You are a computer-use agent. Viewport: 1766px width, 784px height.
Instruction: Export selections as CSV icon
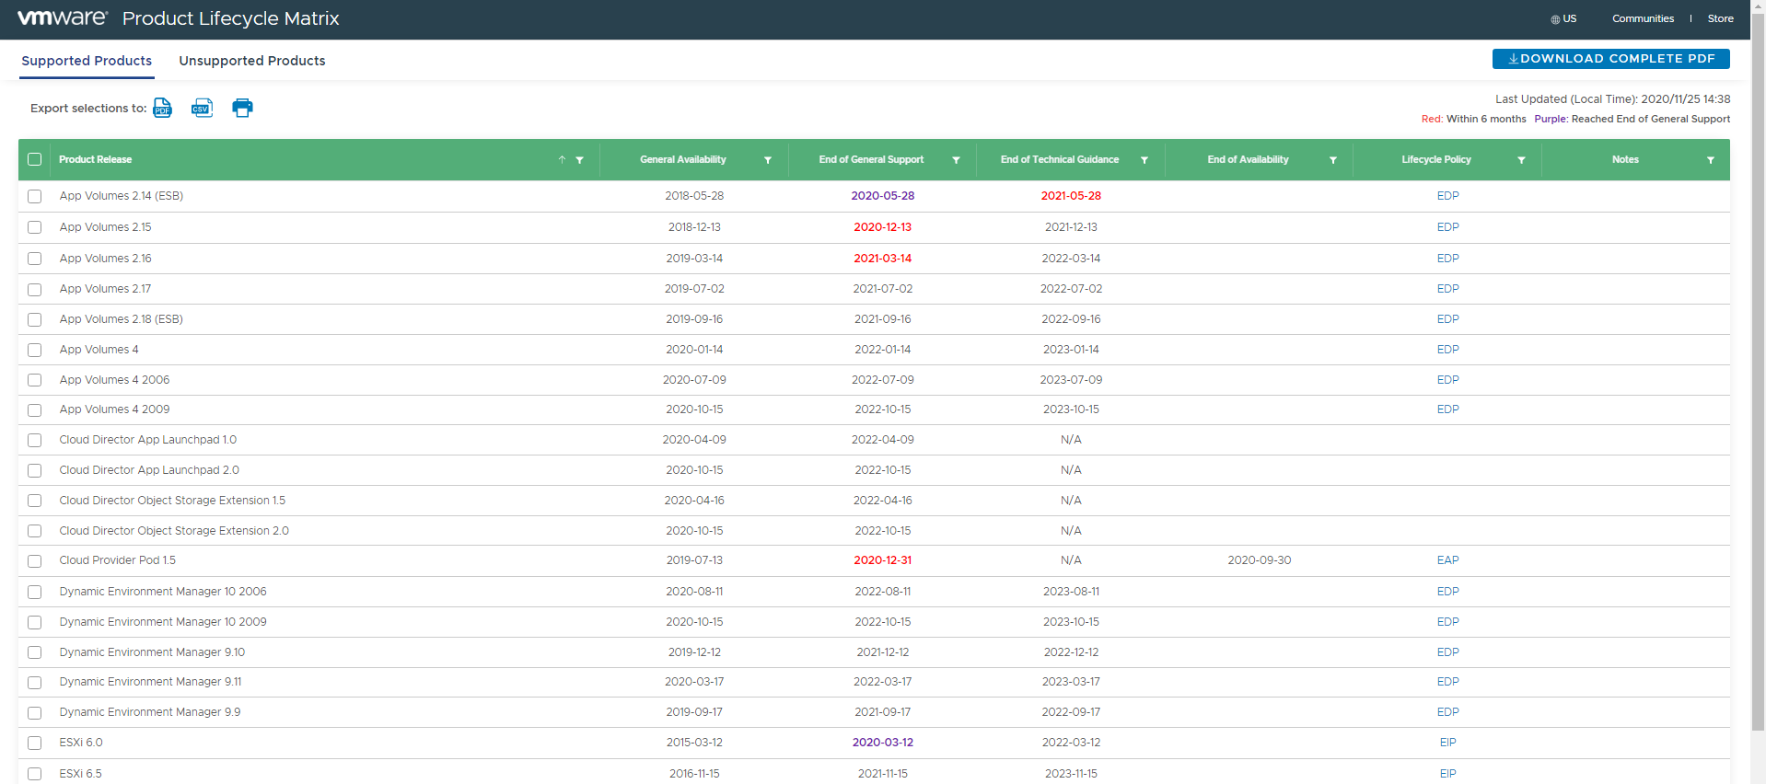coord(202,108)
